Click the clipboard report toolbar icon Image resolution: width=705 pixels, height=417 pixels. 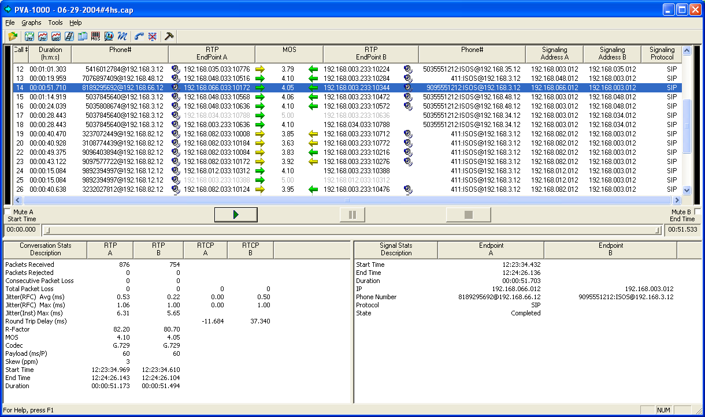[x=82, y=36]
